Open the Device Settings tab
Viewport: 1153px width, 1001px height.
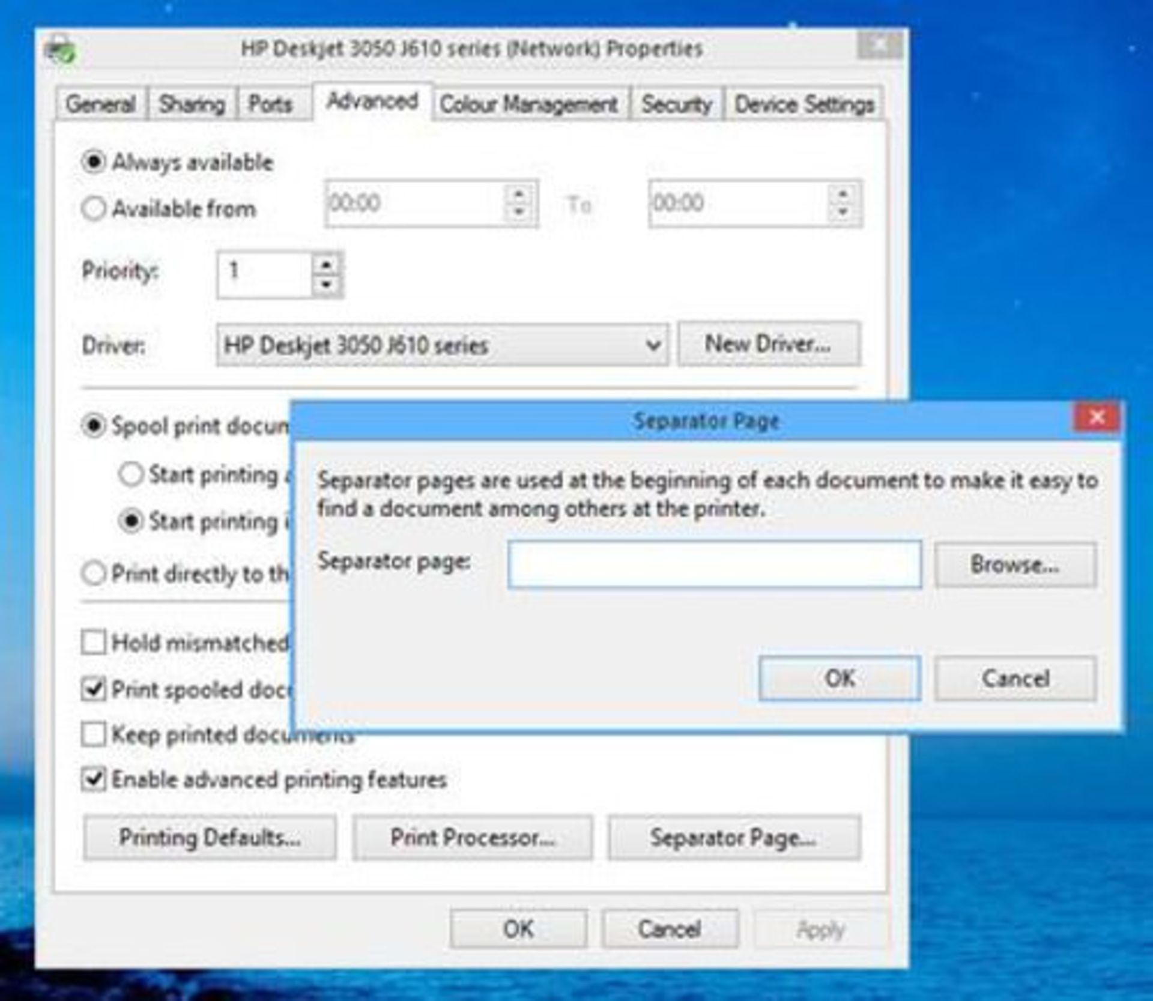[803, 104]
